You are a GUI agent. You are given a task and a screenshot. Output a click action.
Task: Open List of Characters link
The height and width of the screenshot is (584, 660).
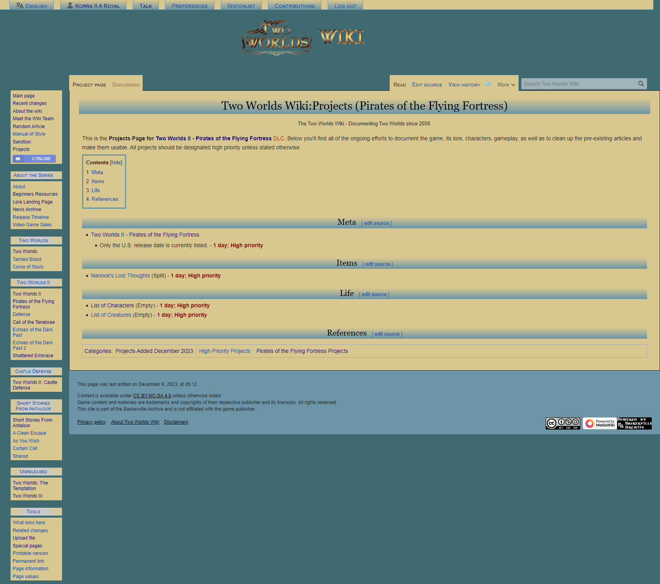[x=112, y=306]
